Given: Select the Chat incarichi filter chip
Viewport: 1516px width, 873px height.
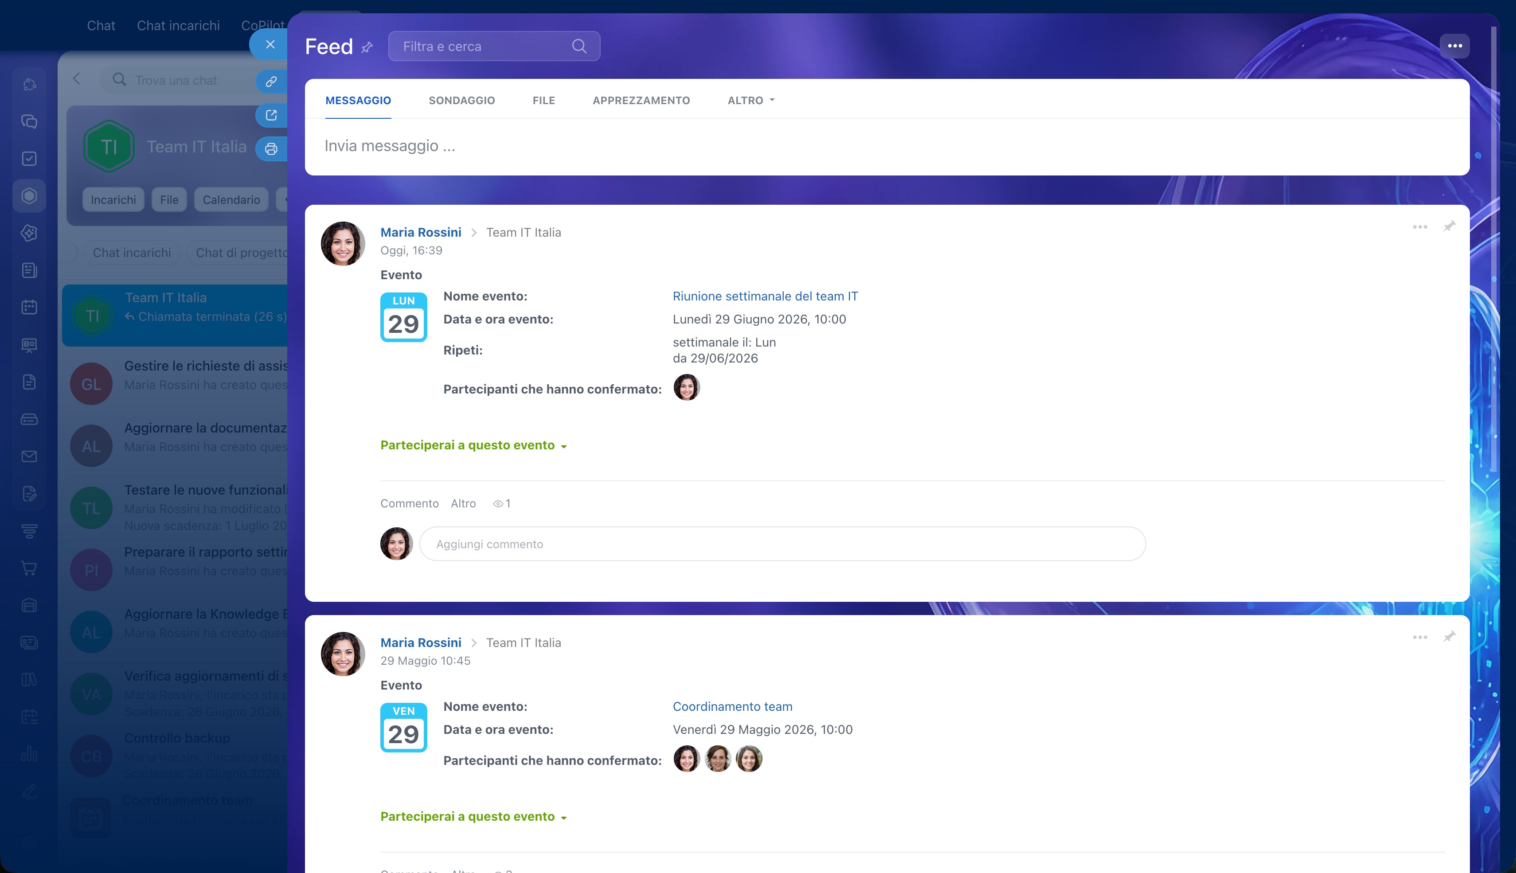Looking at the screenshot, I should (132, 253).
